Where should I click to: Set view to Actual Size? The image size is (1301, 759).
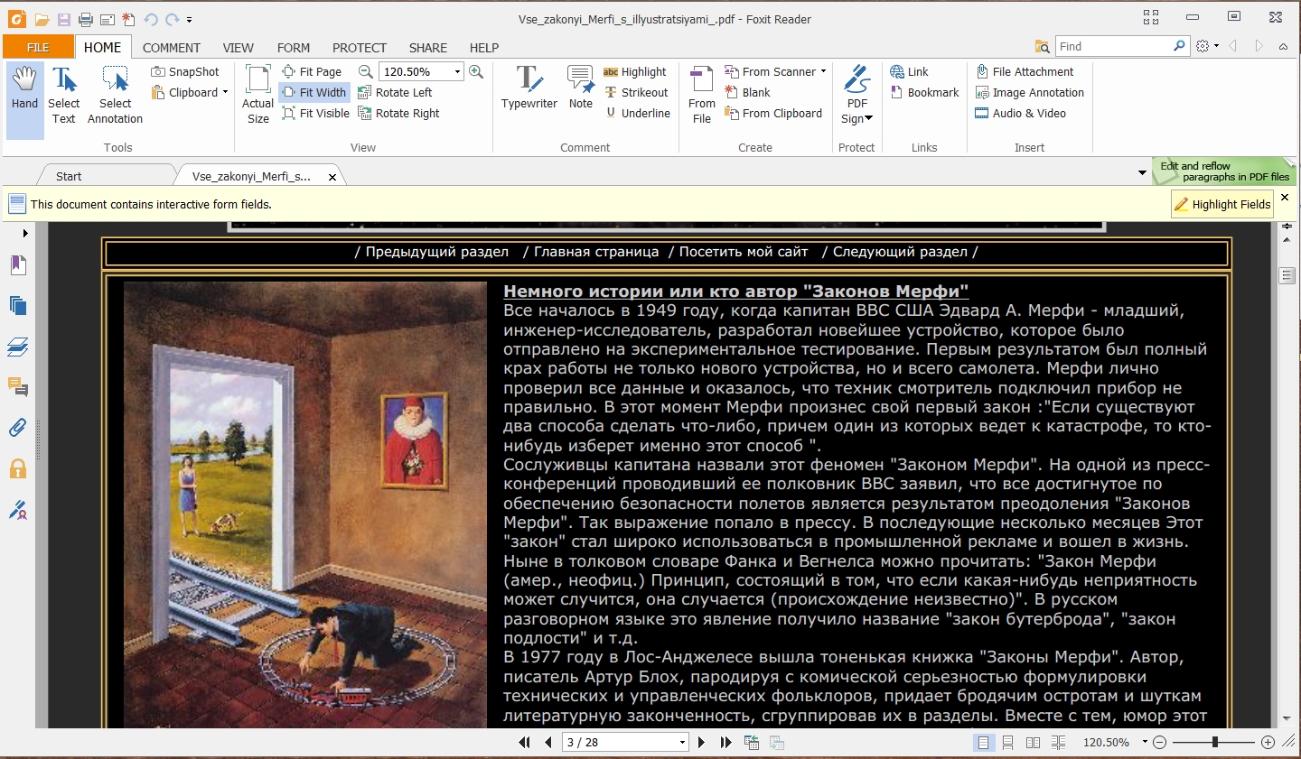point(258,95)
